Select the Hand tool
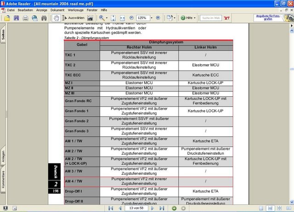294x212 pixels. click(x=56, y=18)
